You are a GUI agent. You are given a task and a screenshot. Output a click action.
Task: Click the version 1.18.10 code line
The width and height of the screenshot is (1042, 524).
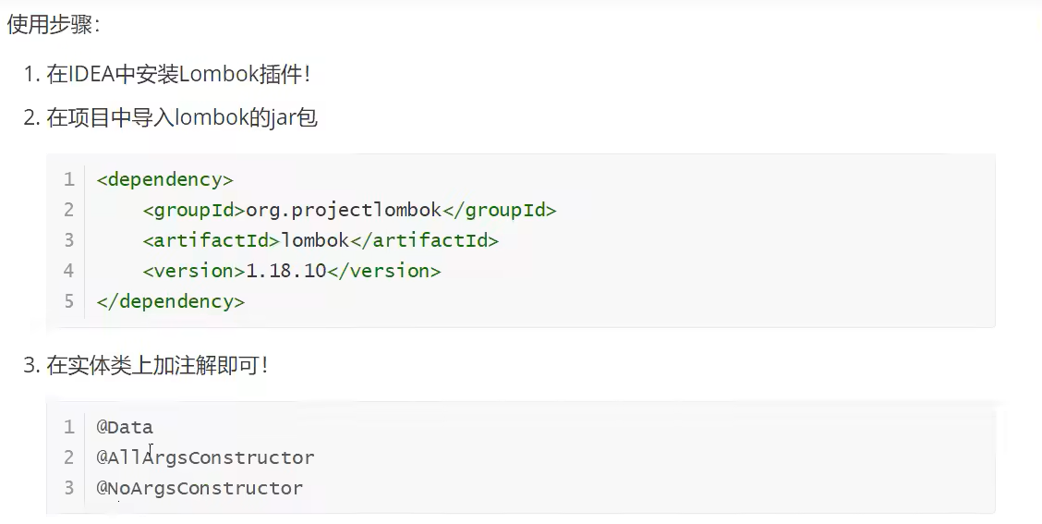tap(291, 271)
